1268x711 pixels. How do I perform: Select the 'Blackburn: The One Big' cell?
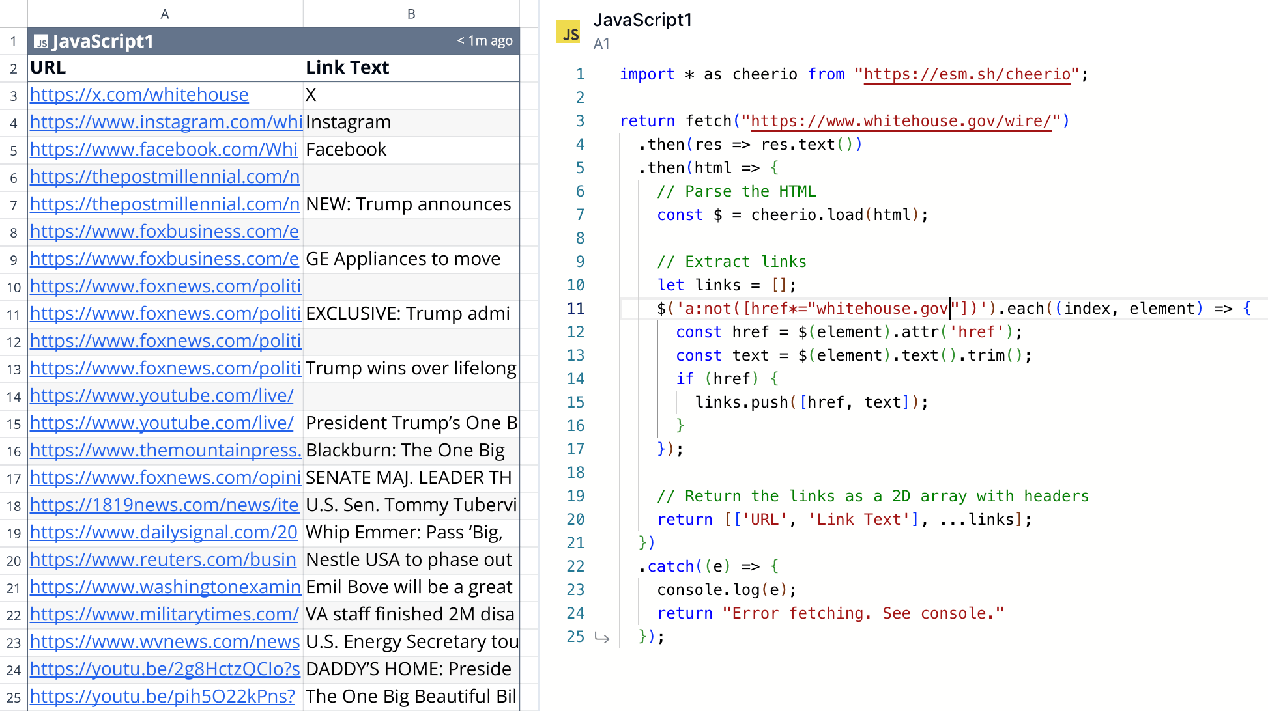(411, 451)
